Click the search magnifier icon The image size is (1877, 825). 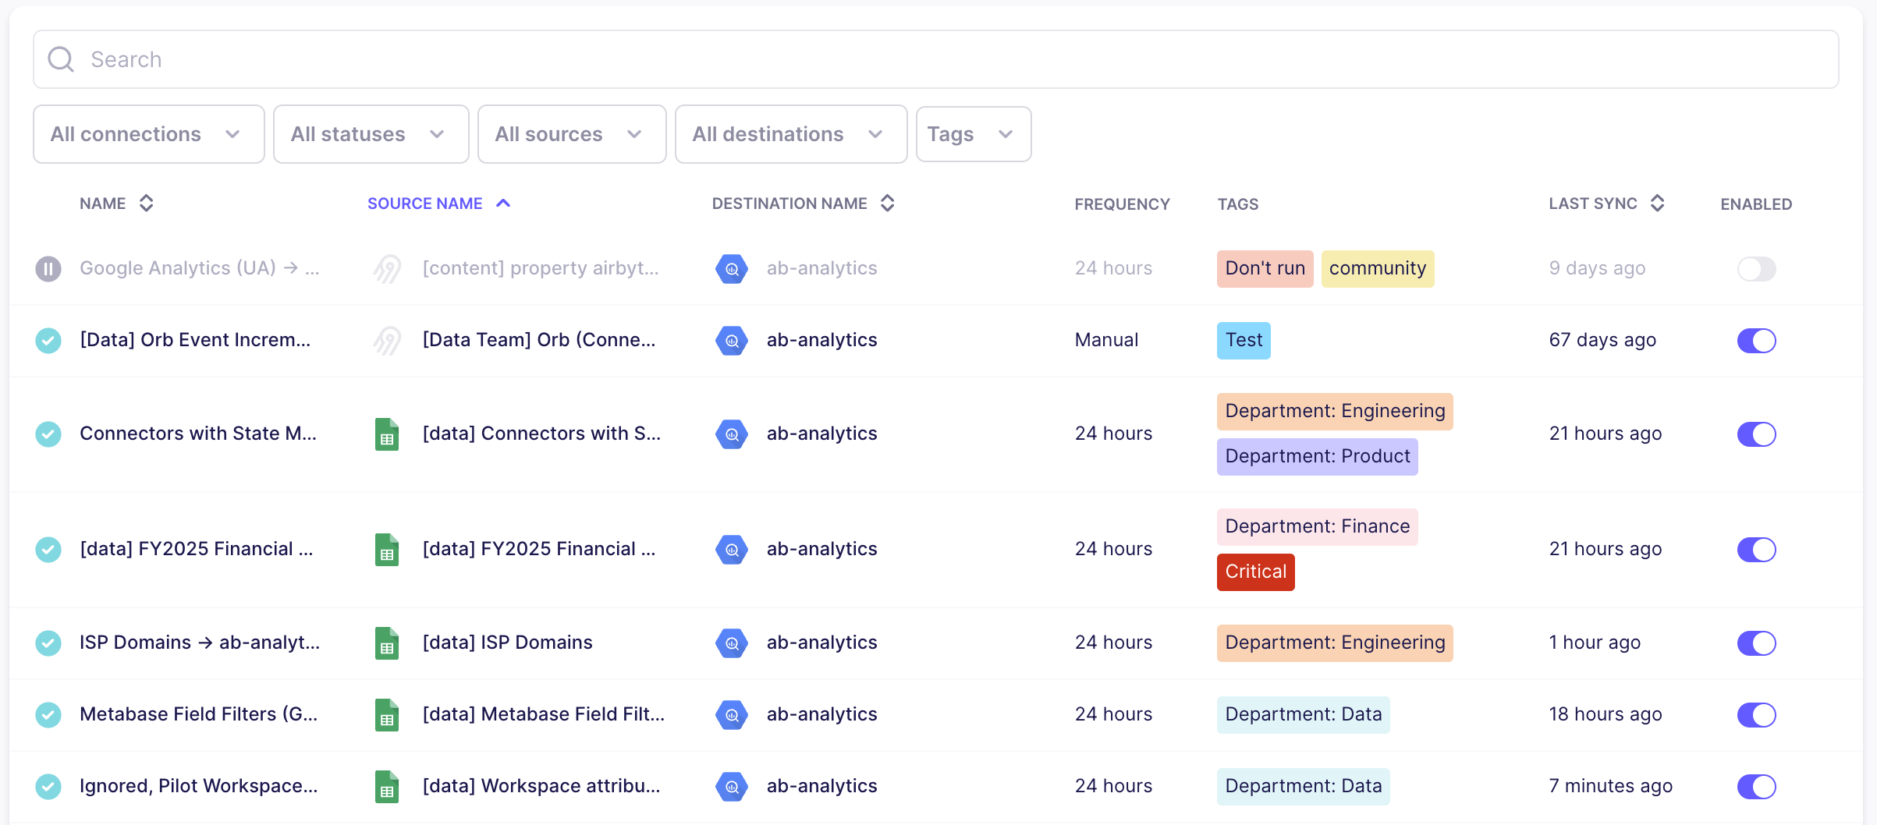[61, 59]
